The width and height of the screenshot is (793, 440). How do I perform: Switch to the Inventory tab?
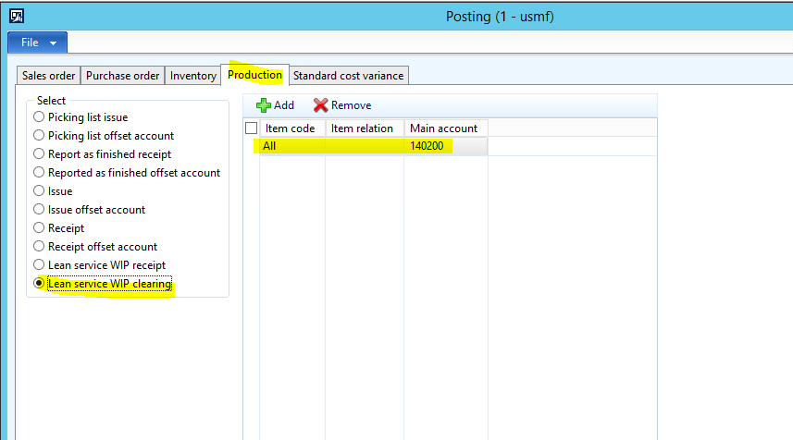click(192, 76)
